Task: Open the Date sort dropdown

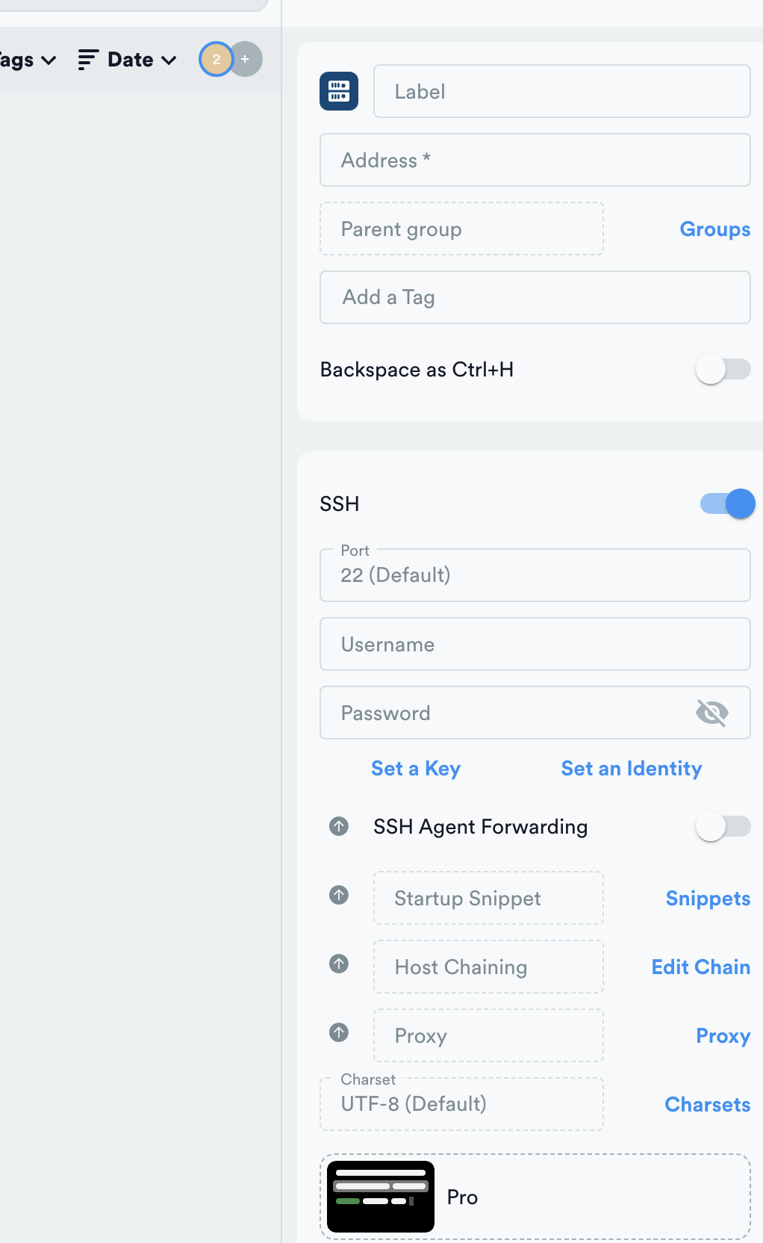Action: point(141,60)
